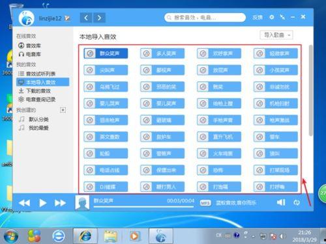
Task: Click the search sound effects field
Action: pos(205,18)
